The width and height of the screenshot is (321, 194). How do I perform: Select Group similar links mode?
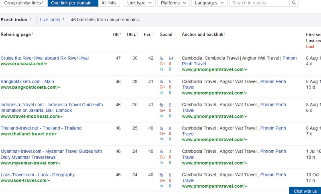(x=23, y=3)
